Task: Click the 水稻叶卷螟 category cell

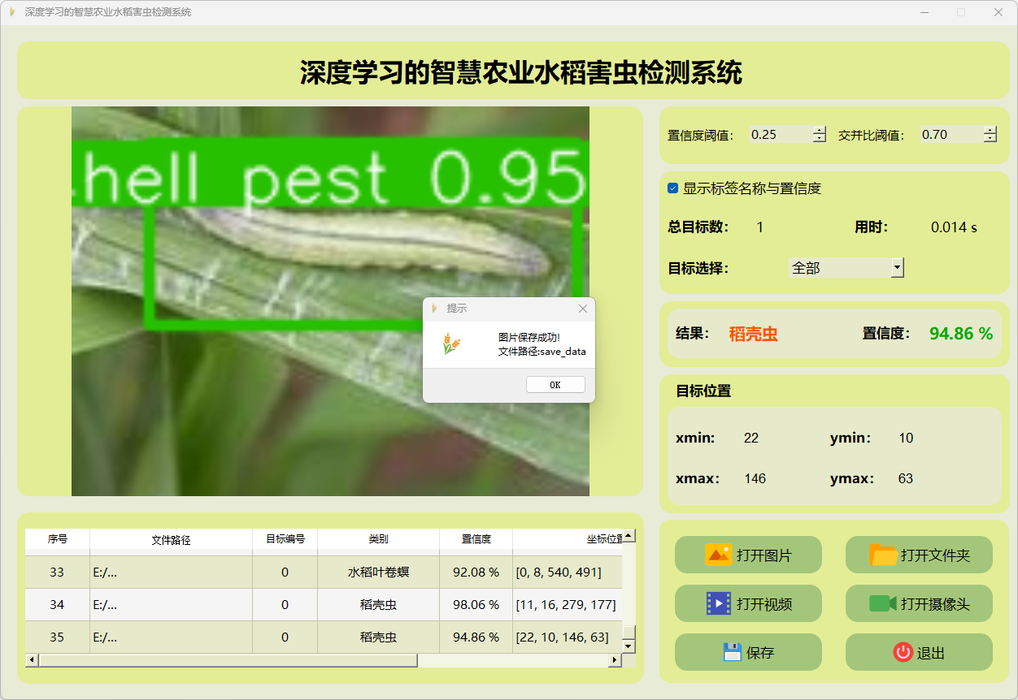Action: click(378, 573)
